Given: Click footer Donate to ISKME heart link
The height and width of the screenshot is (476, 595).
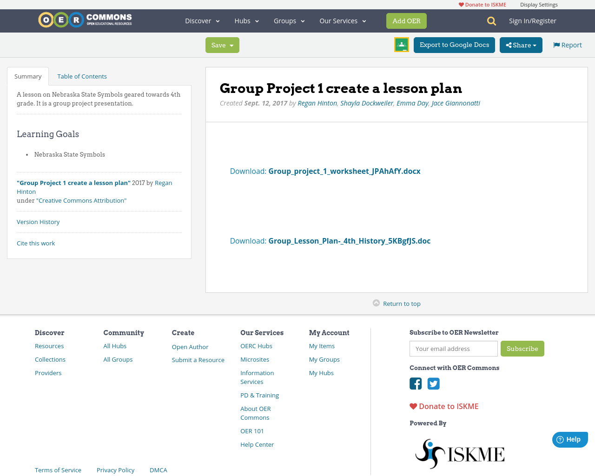Looking at the screenshot, I should click(444, 406).
